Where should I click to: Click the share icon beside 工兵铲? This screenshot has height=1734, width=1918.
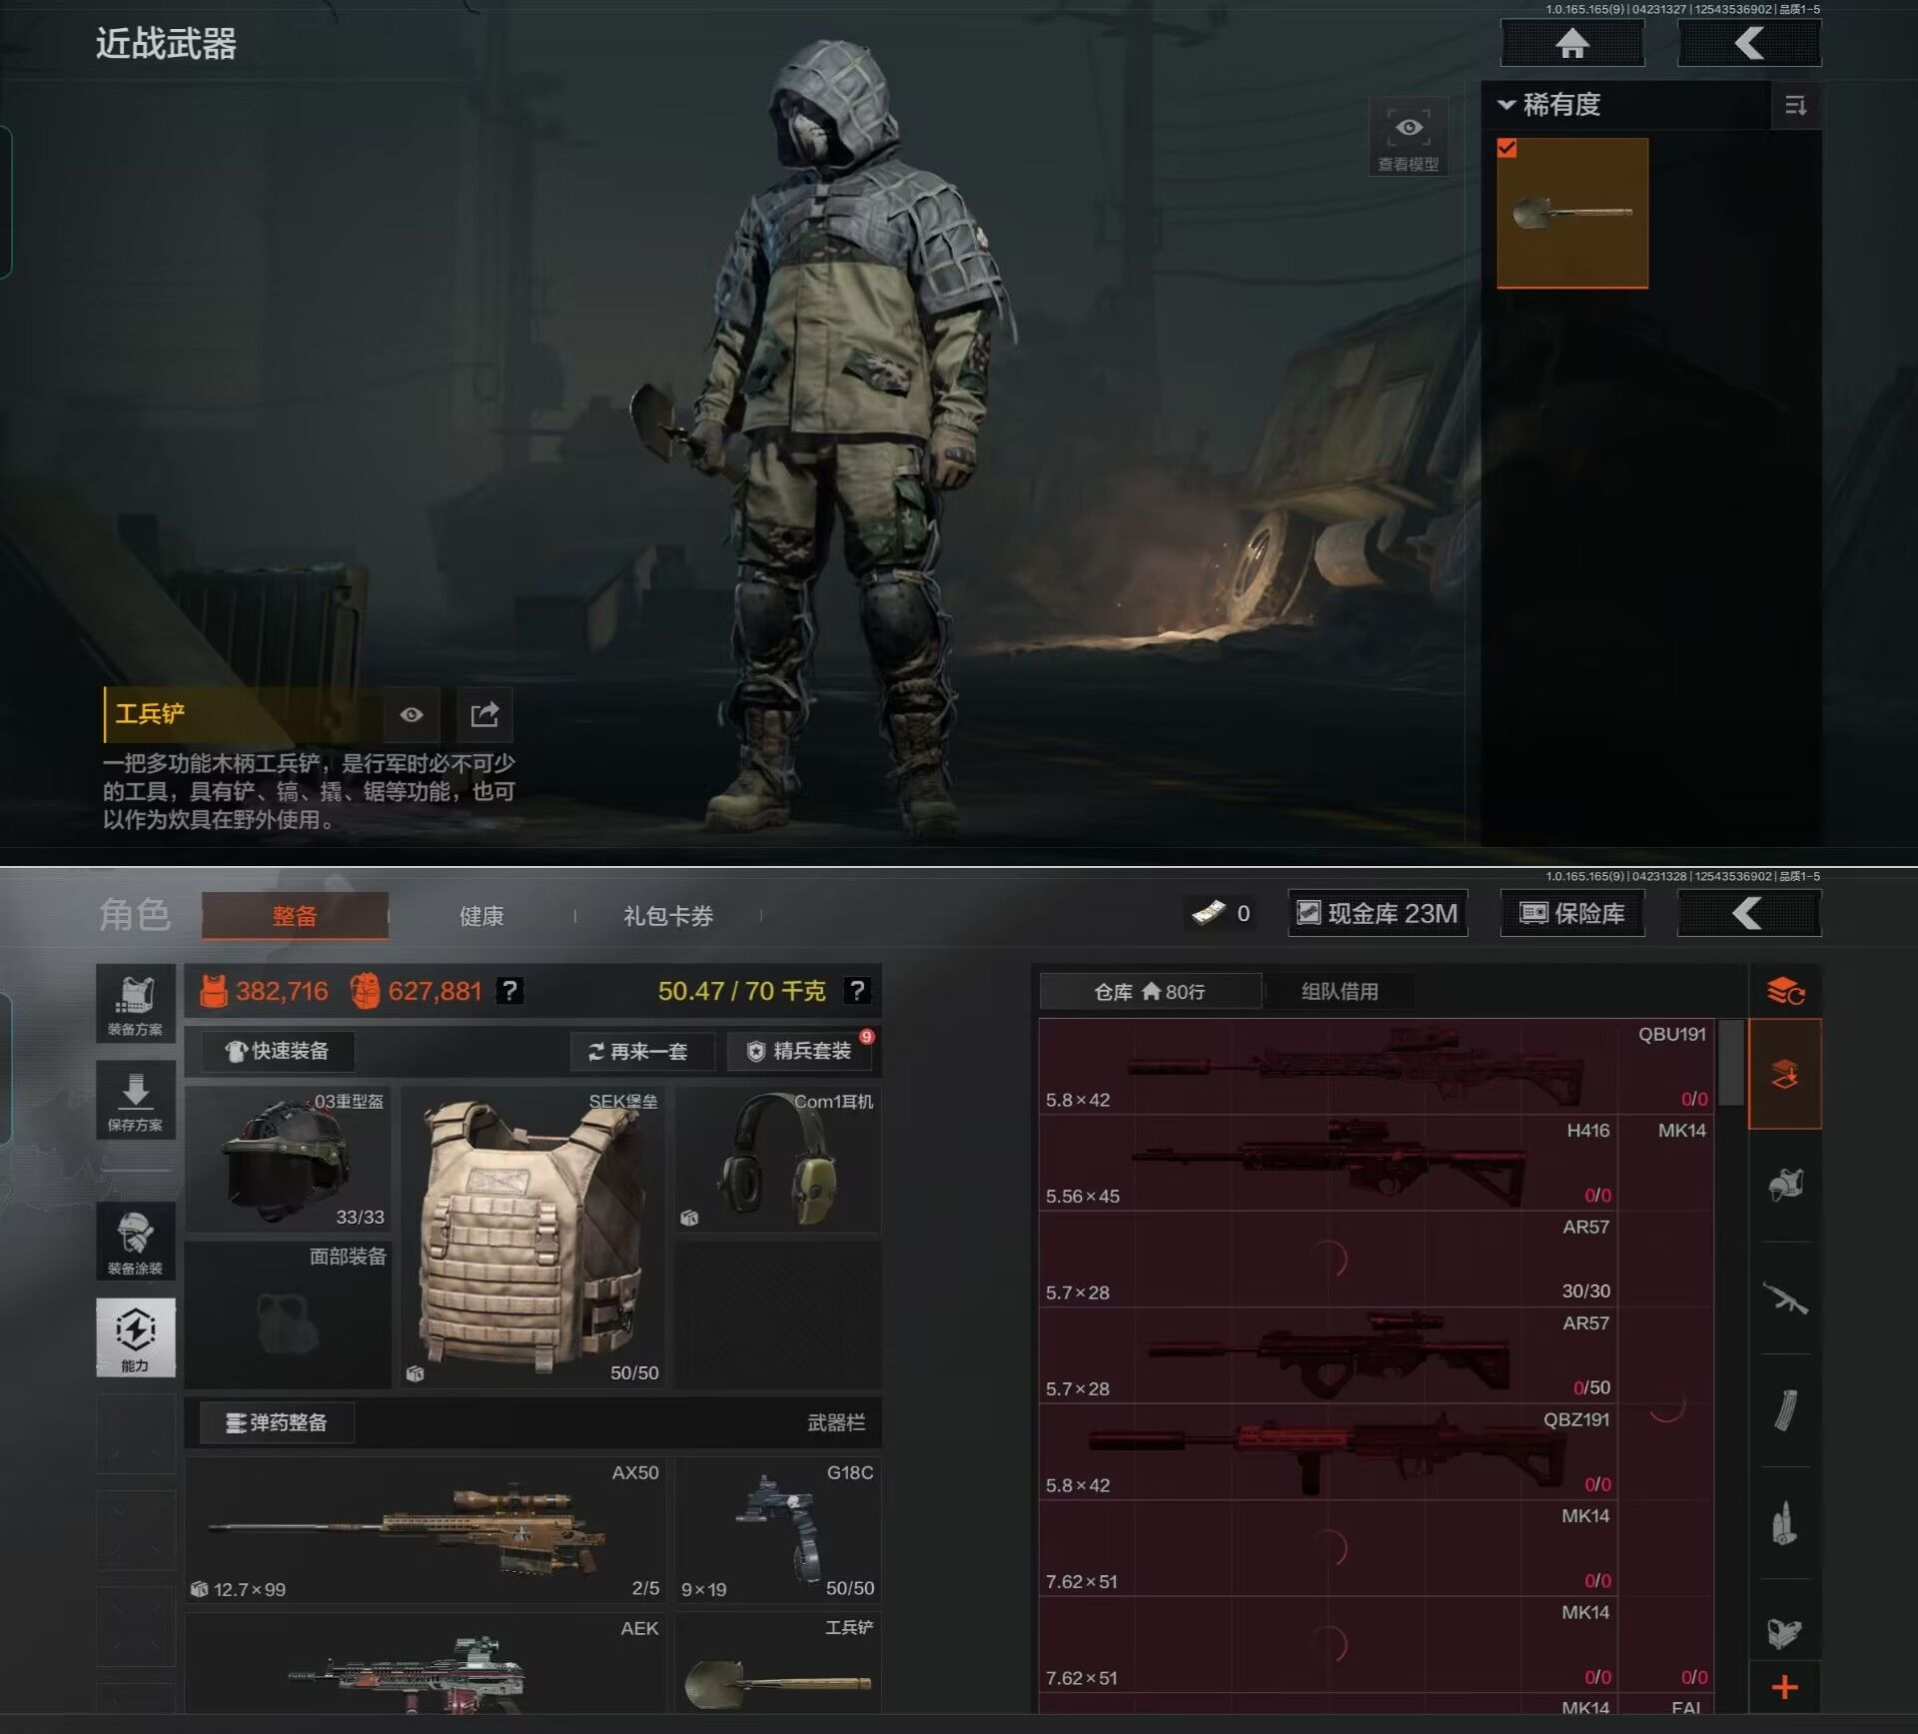484,714
